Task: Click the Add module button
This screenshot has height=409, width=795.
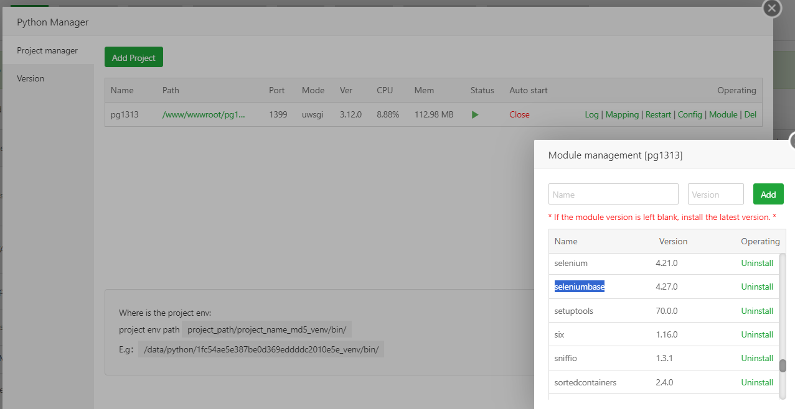Action: 768,195
